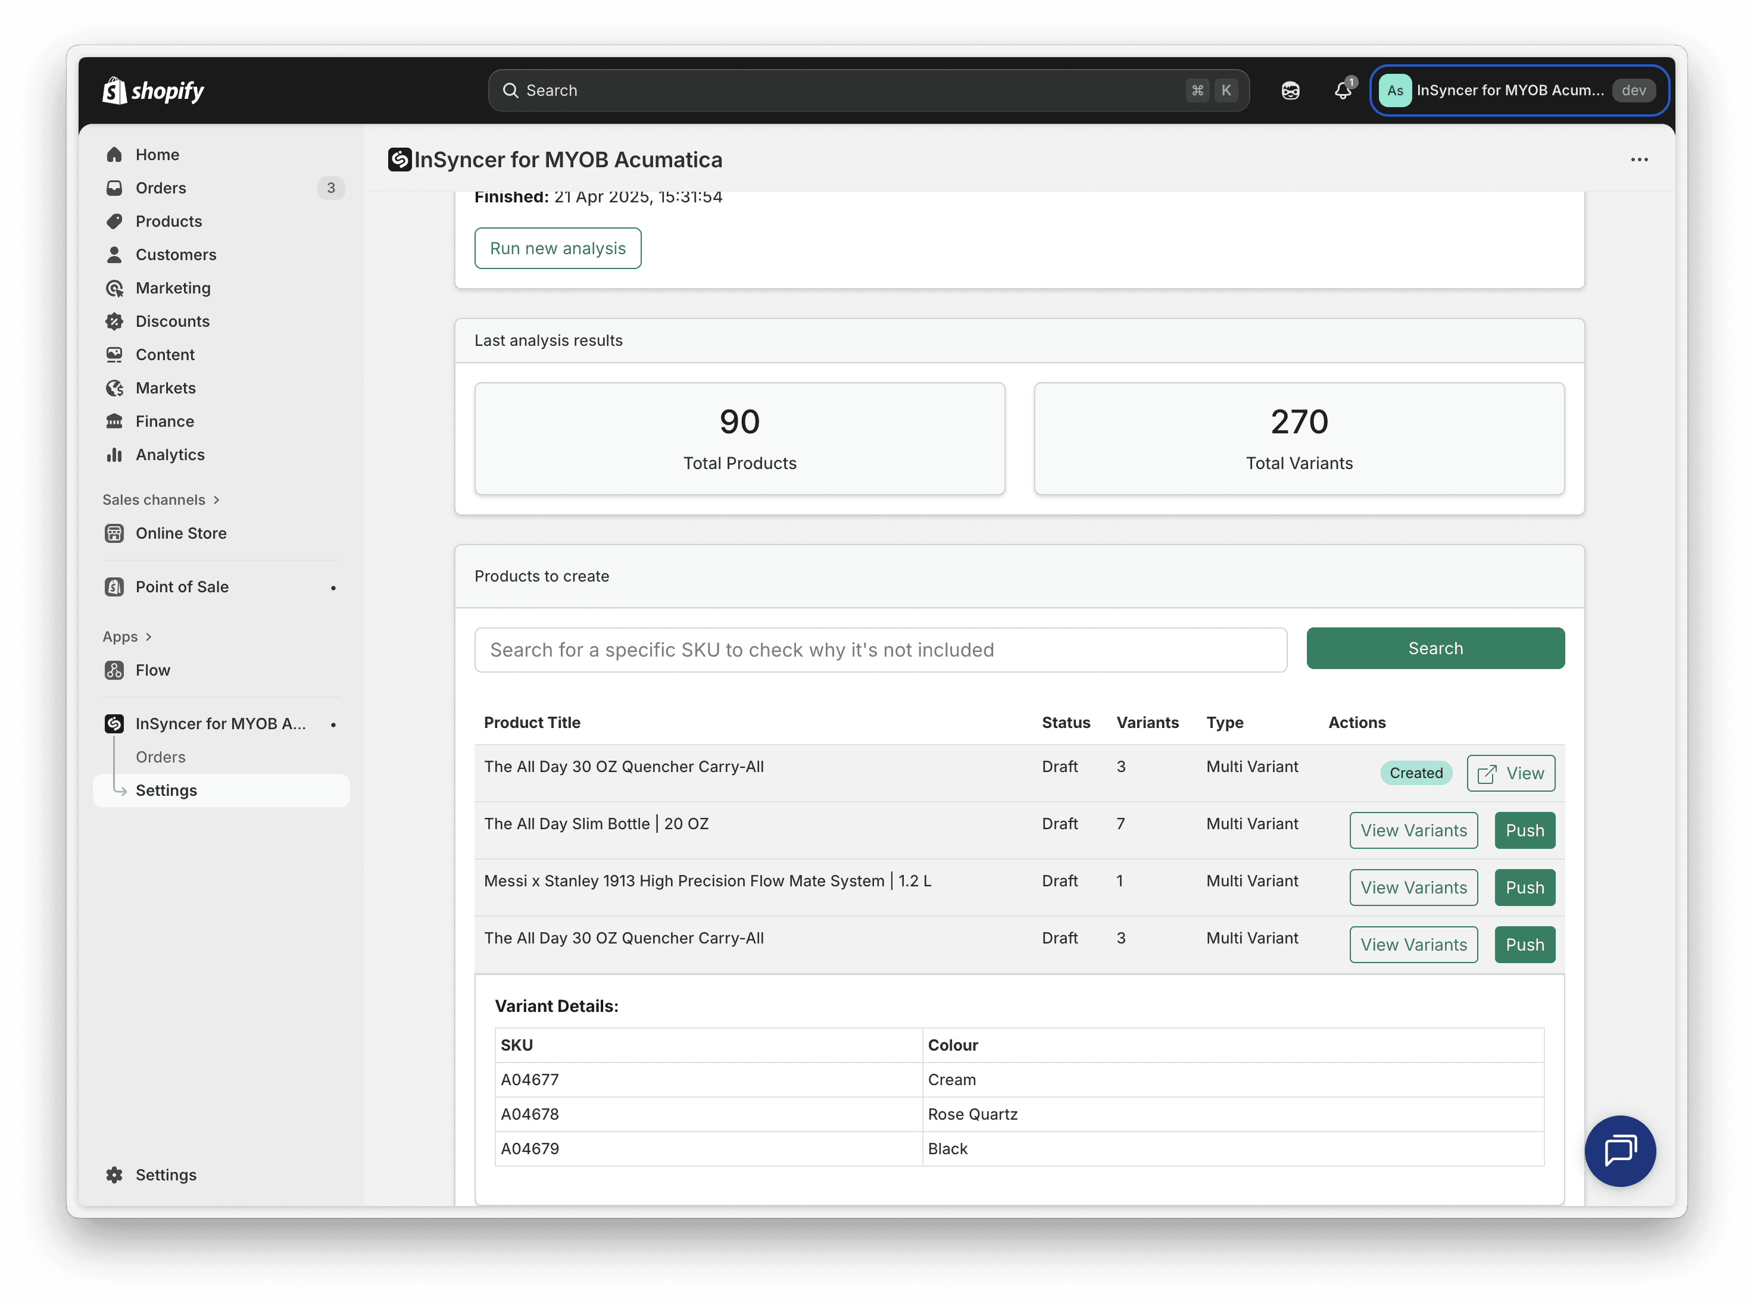
Task: Open the notifications bell
Action: tap(1343, 91)
